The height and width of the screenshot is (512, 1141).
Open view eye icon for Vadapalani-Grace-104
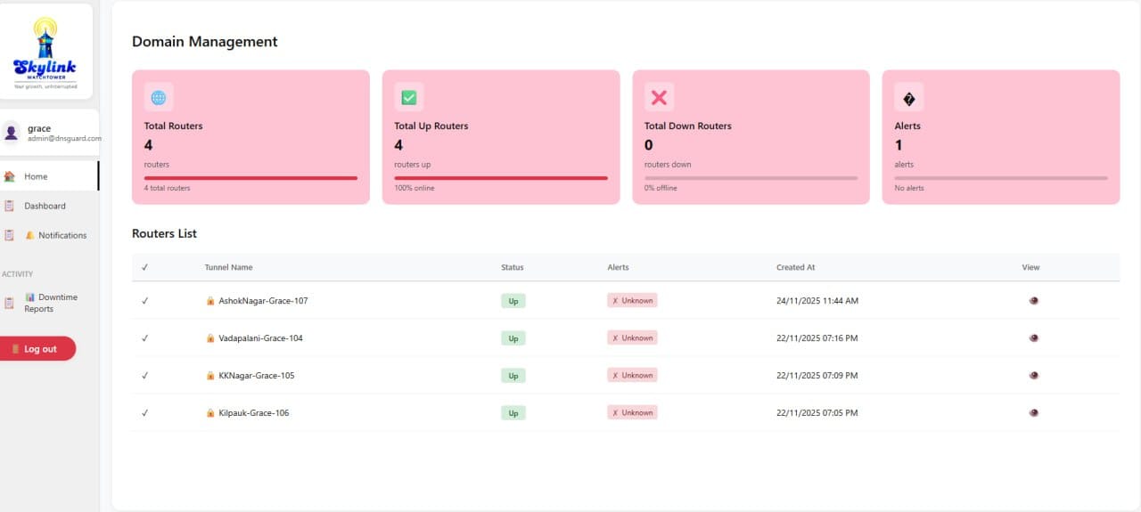click(x=1033, y=338)
